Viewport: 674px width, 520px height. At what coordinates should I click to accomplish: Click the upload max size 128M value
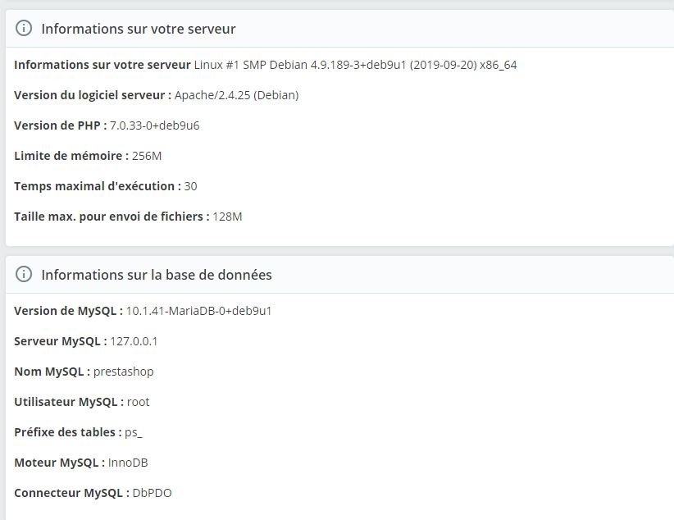coord(227,217)
